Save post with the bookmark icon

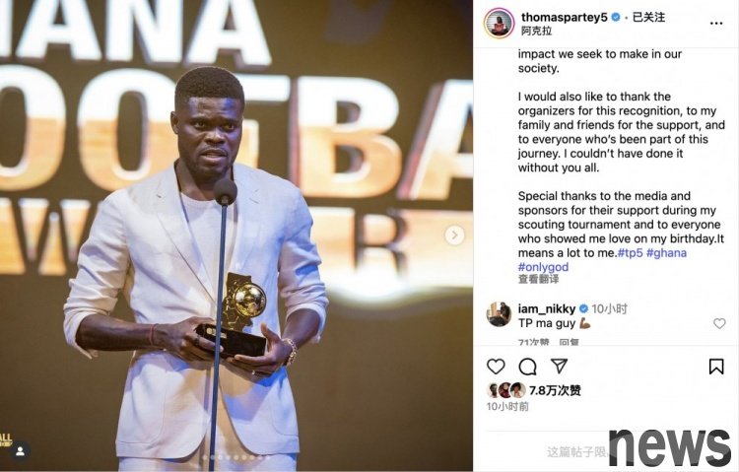coord(716,367)
